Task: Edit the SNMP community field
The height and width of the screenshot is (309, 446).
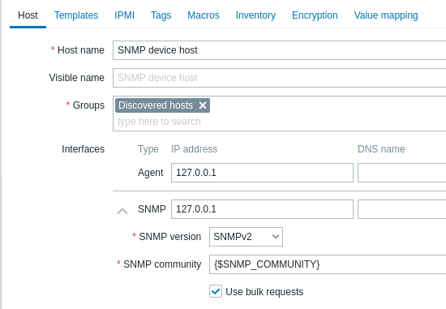Action: click(328, 264)
